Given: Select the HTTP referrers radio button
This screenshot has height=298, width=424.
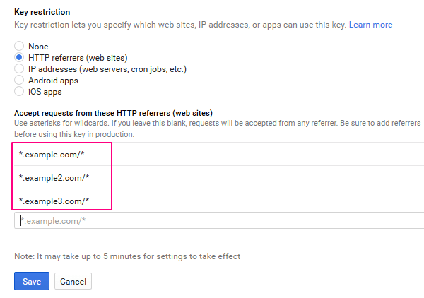Looking at the screenshot, I should (20, 57).
